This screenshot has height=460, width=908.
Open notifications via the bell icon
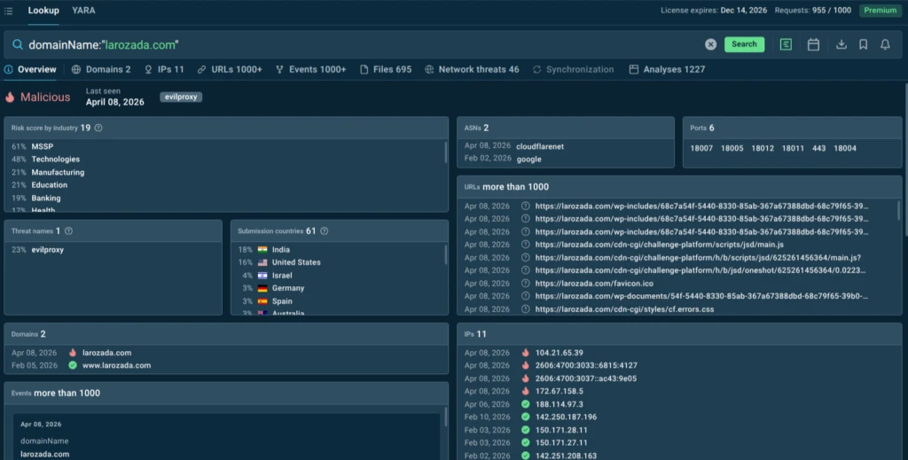click(x=885, y=44)
